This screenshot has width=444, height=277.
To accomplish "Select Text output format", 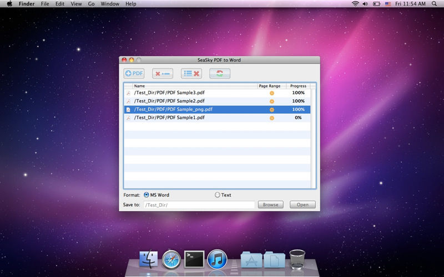I will (x=223, y=195).
